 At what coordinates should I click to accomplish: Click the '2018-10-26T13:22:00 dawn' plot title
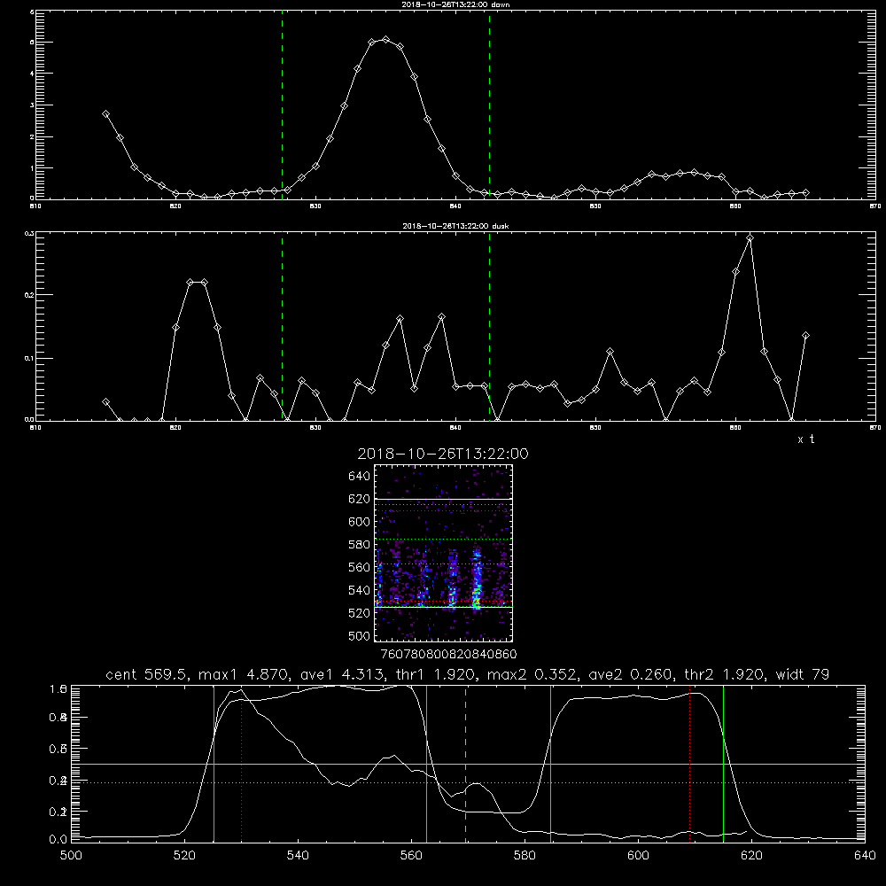tap(455, 4)
